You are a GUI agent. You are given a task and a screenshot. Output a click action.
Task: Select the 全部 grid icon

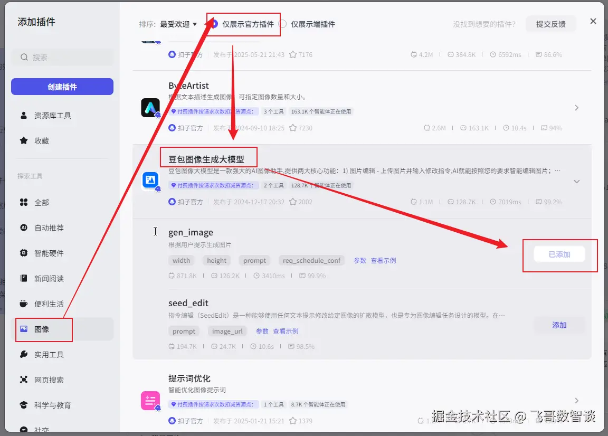[24, 202]
